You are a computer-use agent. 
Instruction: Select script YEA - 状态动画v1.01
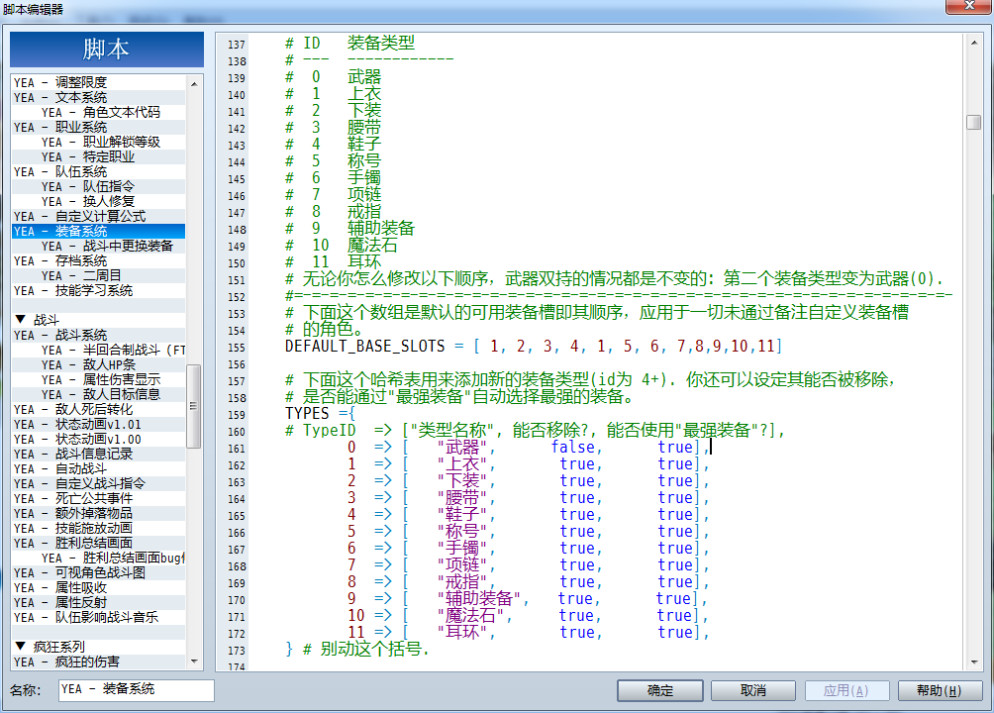point(98,425)
